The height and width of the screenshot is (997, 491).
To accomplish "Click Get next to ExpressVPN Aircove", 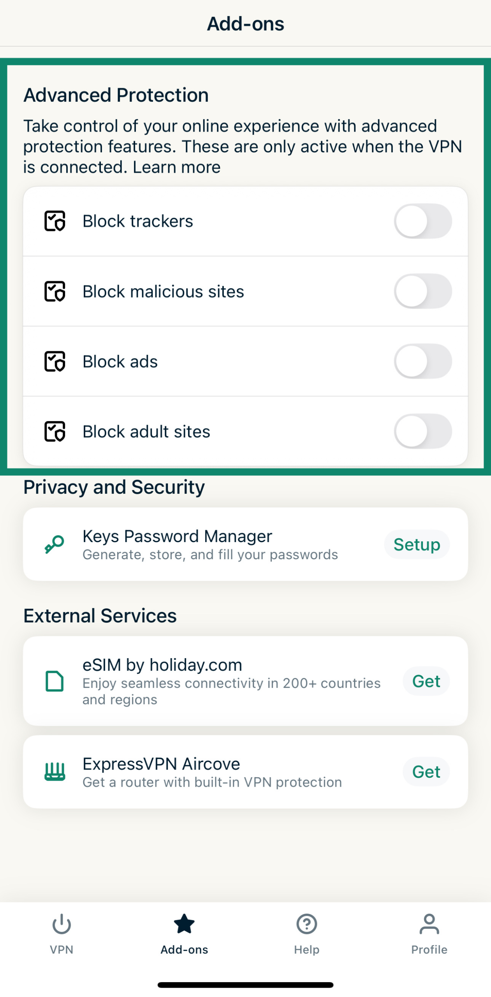I will pyautogui.click(x=426, y=772).
